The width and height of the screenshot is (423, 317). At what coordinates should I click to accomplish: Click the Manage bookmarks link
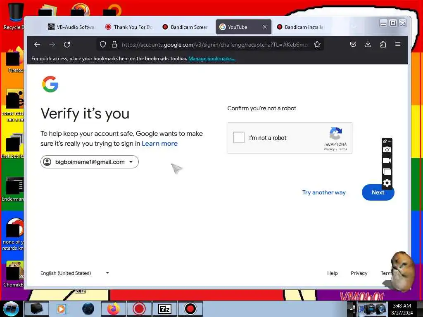(212, 59)
